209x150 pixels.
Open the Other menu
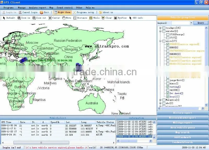point(79,8)
